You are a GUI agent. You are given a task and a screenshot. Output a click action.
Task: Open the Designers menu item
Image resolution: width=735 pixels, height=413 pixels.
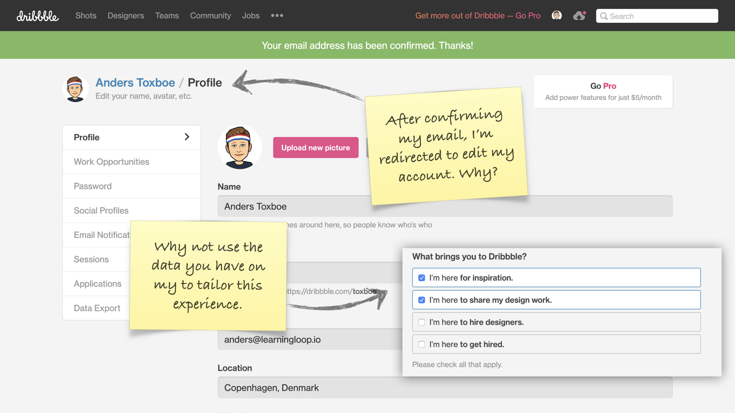(126, 16)
